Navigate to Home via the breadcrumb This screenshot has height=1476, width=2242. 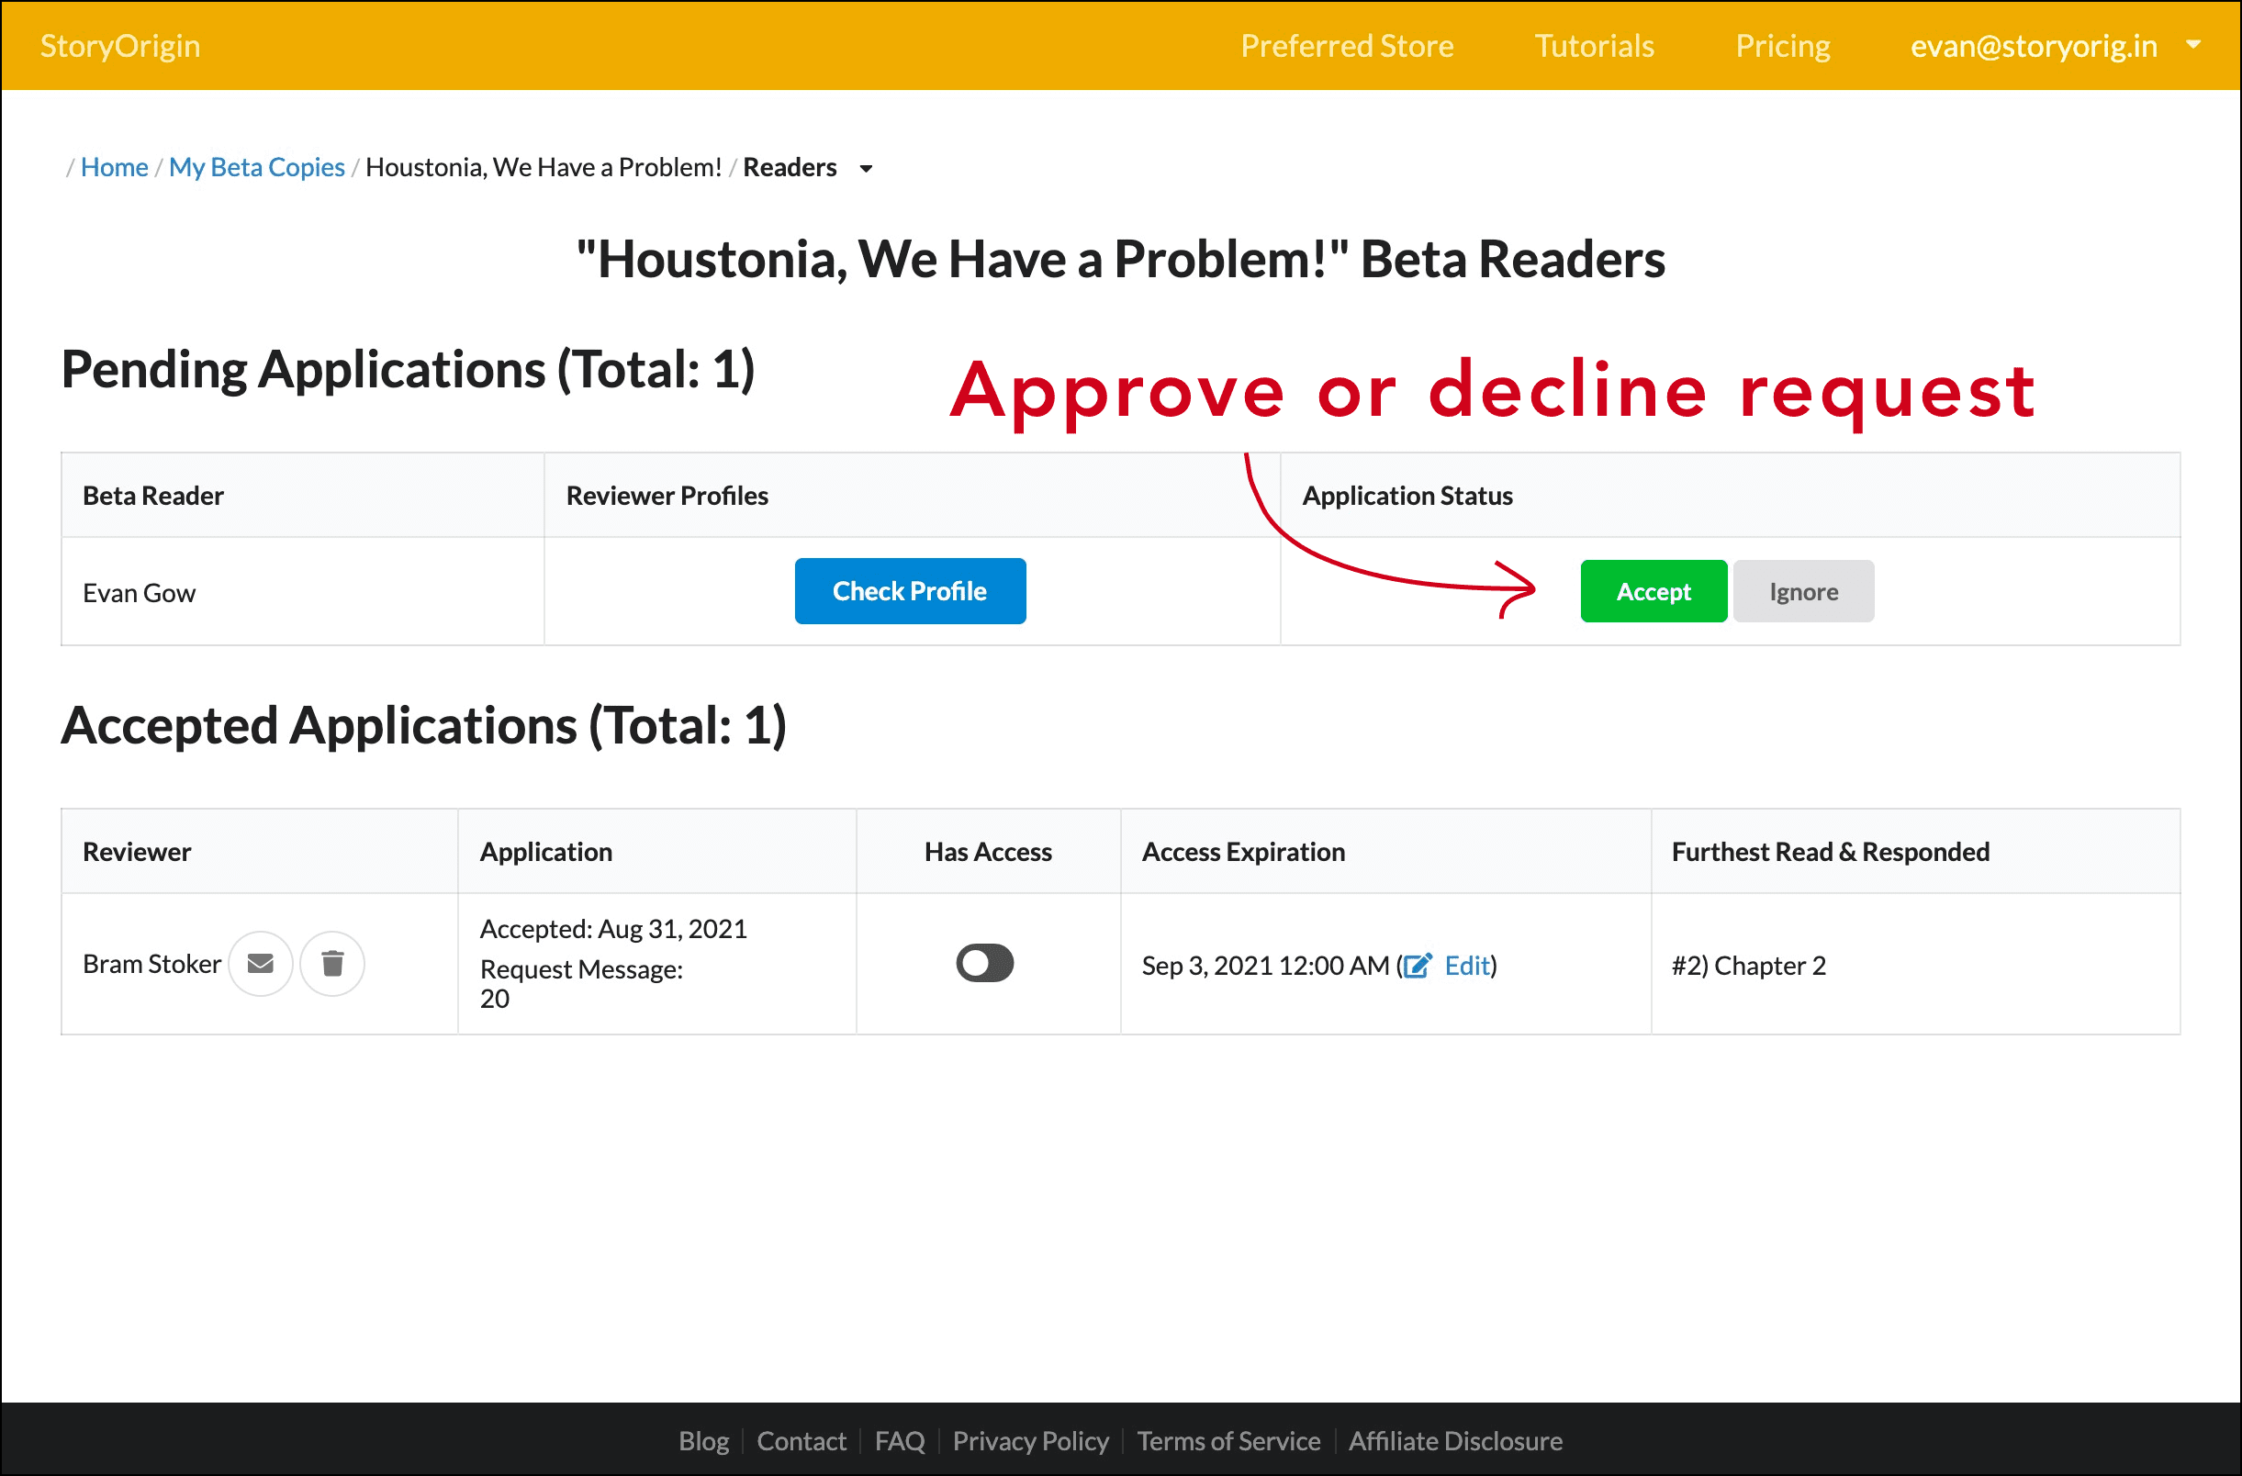click(x=113, y=167)
